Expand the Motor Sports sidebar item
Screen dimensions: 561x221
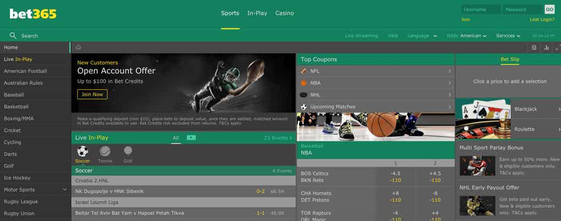pyautogui.click(x=65, y=190)
